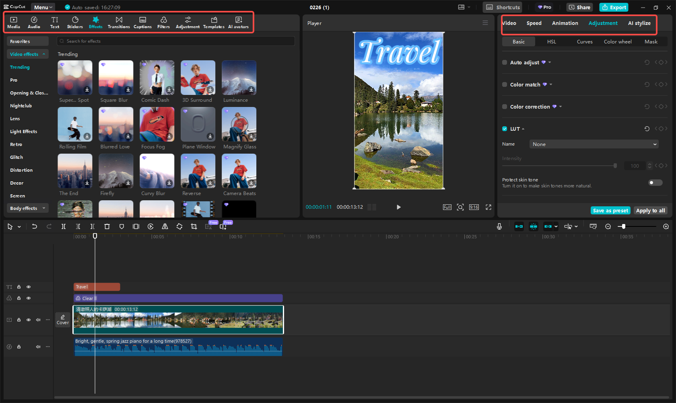This screenshot has width=676, height=403.
Task: Select the Stickers panel
Action: (x=75, y=22)
